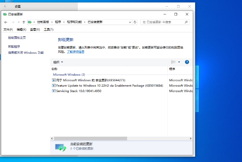
Task: Open the 工具(T) menu
Action: tap(48, 29)
